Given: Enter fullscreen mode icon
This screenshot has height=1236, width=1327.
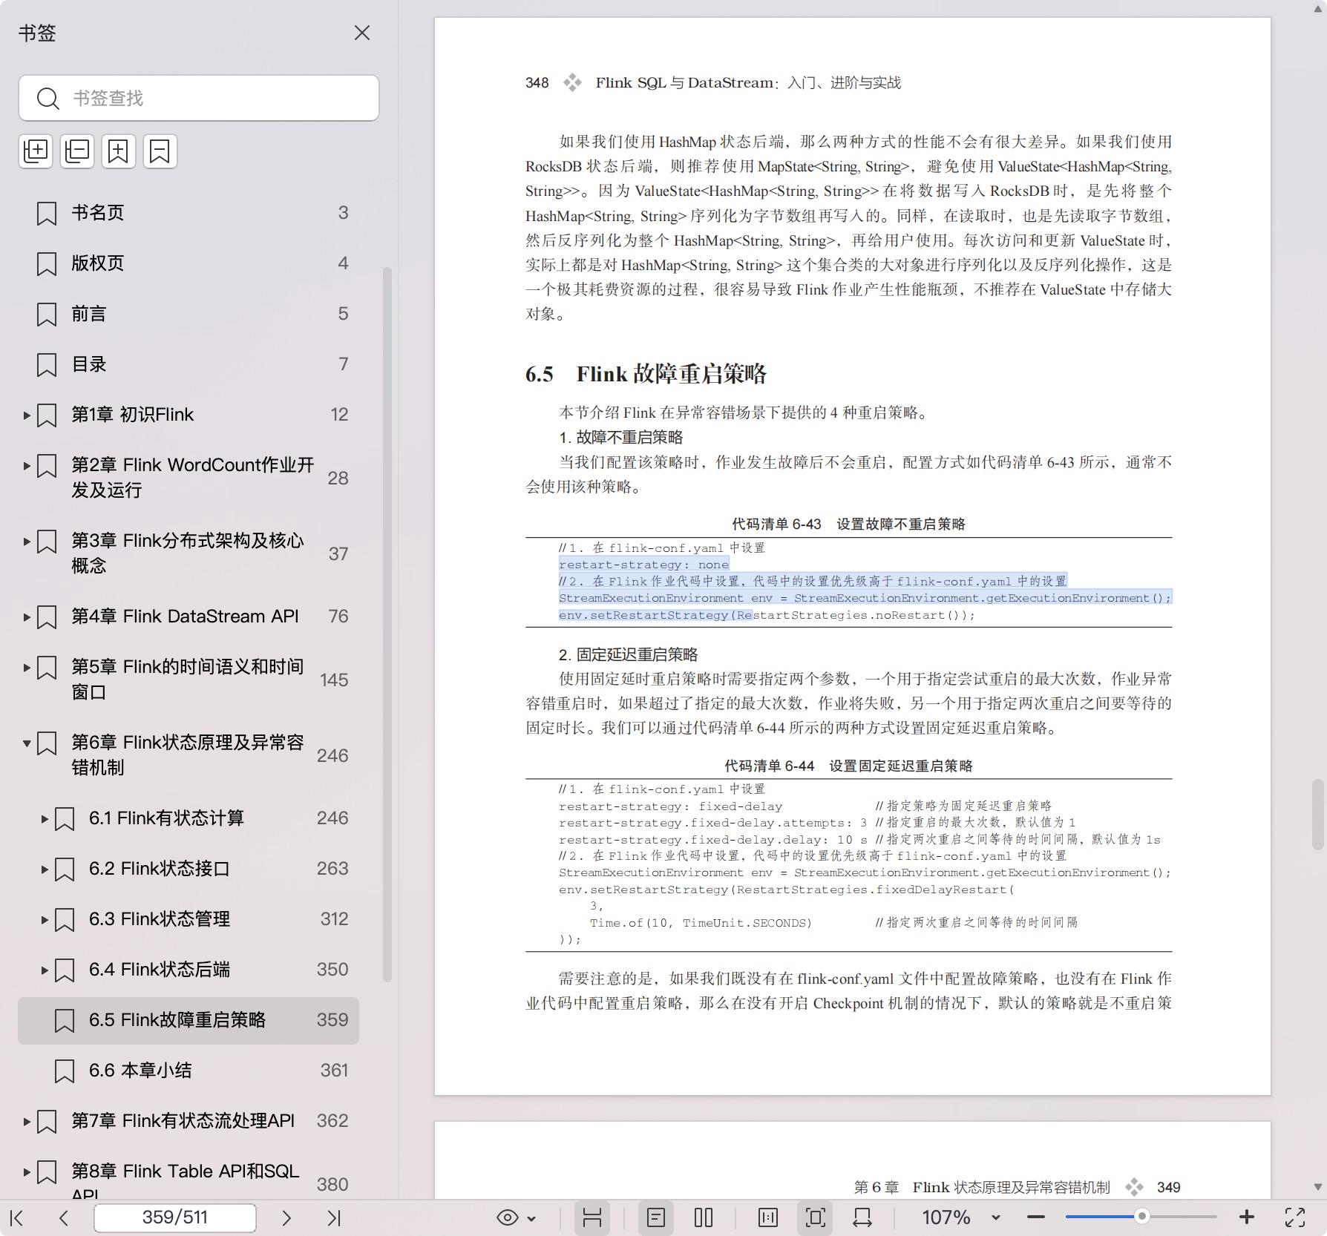Looking at the screenshot, I should click(x=1295, y=1217).
